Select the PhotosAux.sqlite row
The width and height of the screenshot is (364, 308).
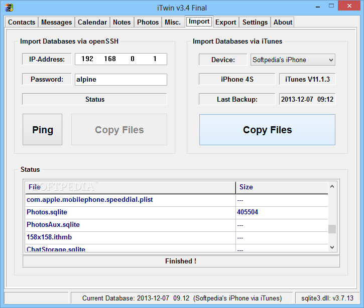tap(177, 225)
